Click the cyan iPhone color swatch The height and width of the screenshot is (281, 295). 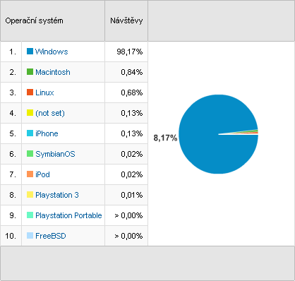[30, 133]
